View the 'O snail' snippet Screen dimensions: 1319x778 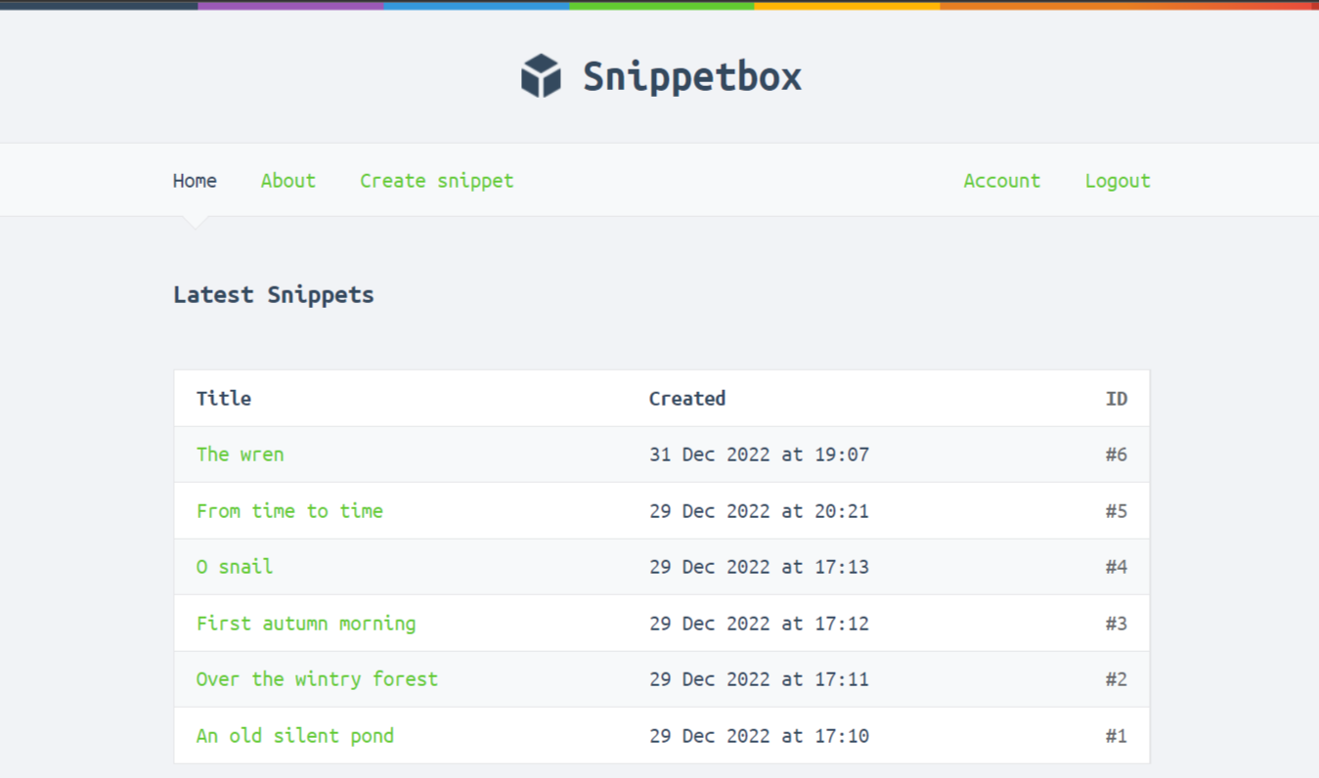[235, 567]
